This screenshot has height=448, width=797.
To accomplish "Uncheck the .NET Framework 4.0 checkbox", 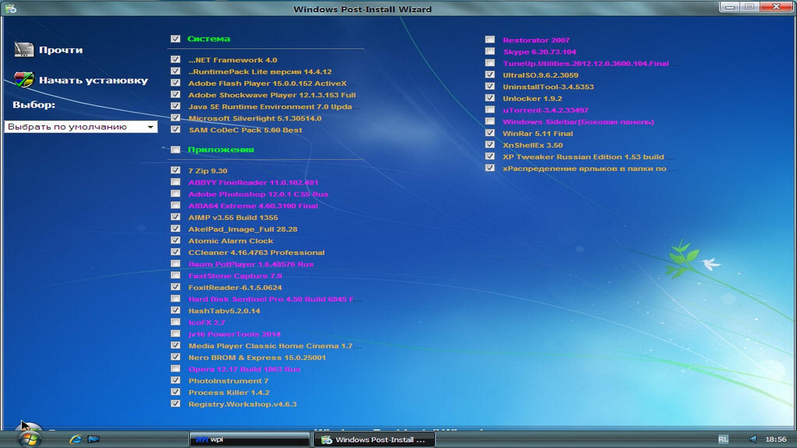I will coord(176,60).
